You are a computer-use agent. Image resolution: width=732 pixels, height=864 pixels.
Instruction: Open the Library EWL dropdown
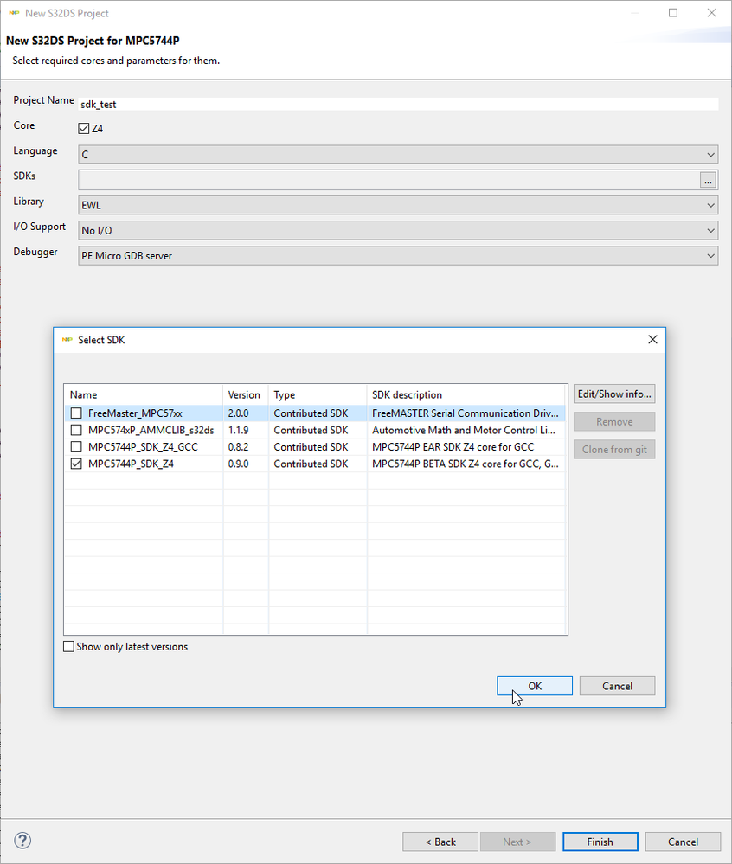pyautogui.click(x=398, y=205)
